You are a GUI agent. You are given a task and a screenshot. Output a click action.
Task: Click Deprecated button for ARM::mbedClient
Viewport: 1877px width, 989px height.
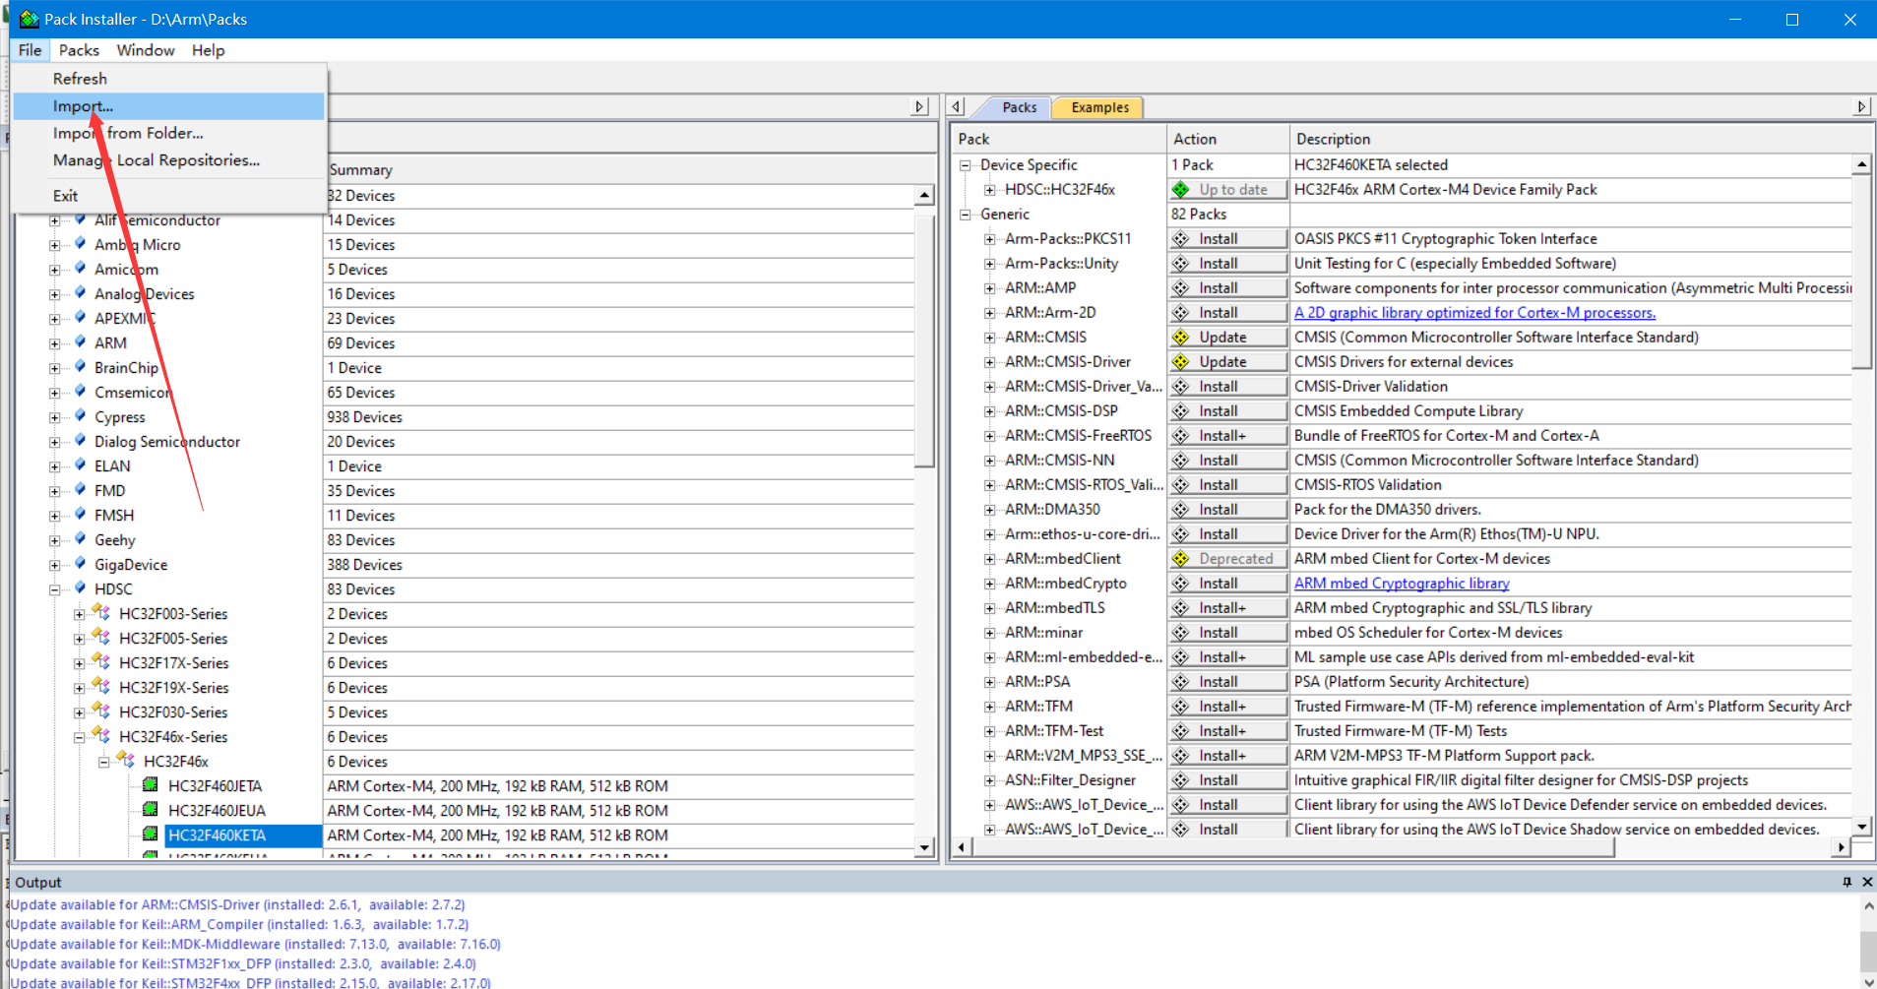1228,559
